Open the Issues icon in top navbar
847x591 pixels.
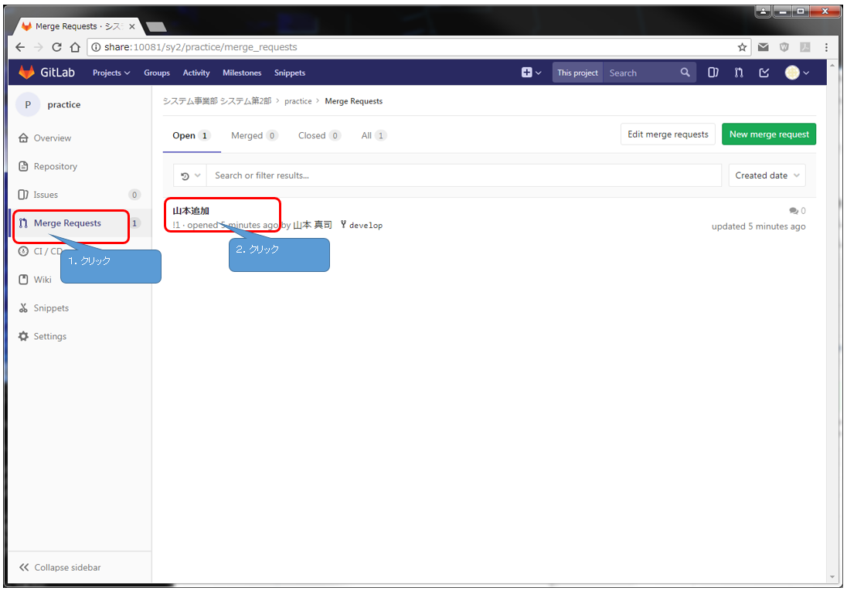click(713, 73)
